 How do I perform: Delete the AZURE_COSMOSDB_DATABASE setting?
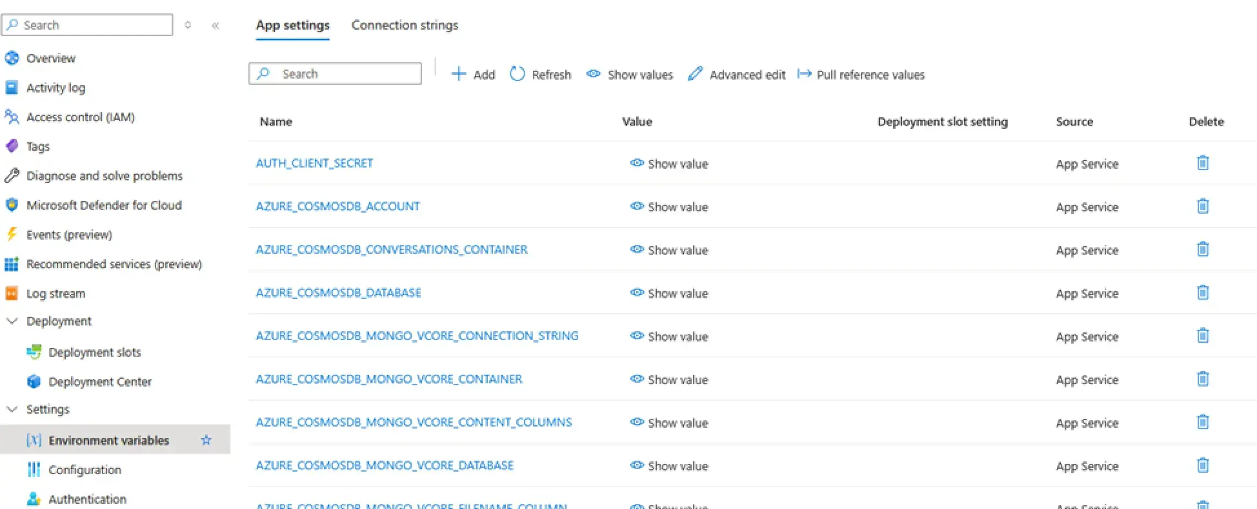pyautogui.click(x=1203, y=293)
